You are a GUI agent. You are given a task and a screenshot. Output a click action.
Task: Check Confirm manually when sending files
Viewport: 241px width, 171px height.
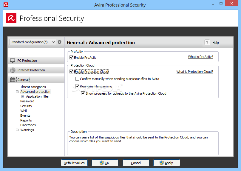pos(77,79)
